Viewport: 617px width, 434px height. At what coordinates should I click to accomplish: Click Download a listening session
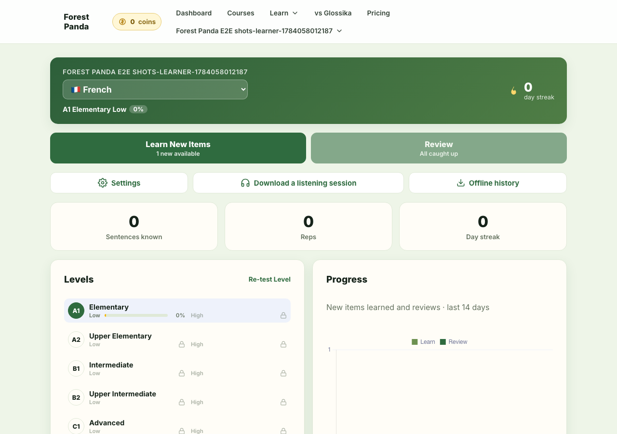tap(298, 183)
